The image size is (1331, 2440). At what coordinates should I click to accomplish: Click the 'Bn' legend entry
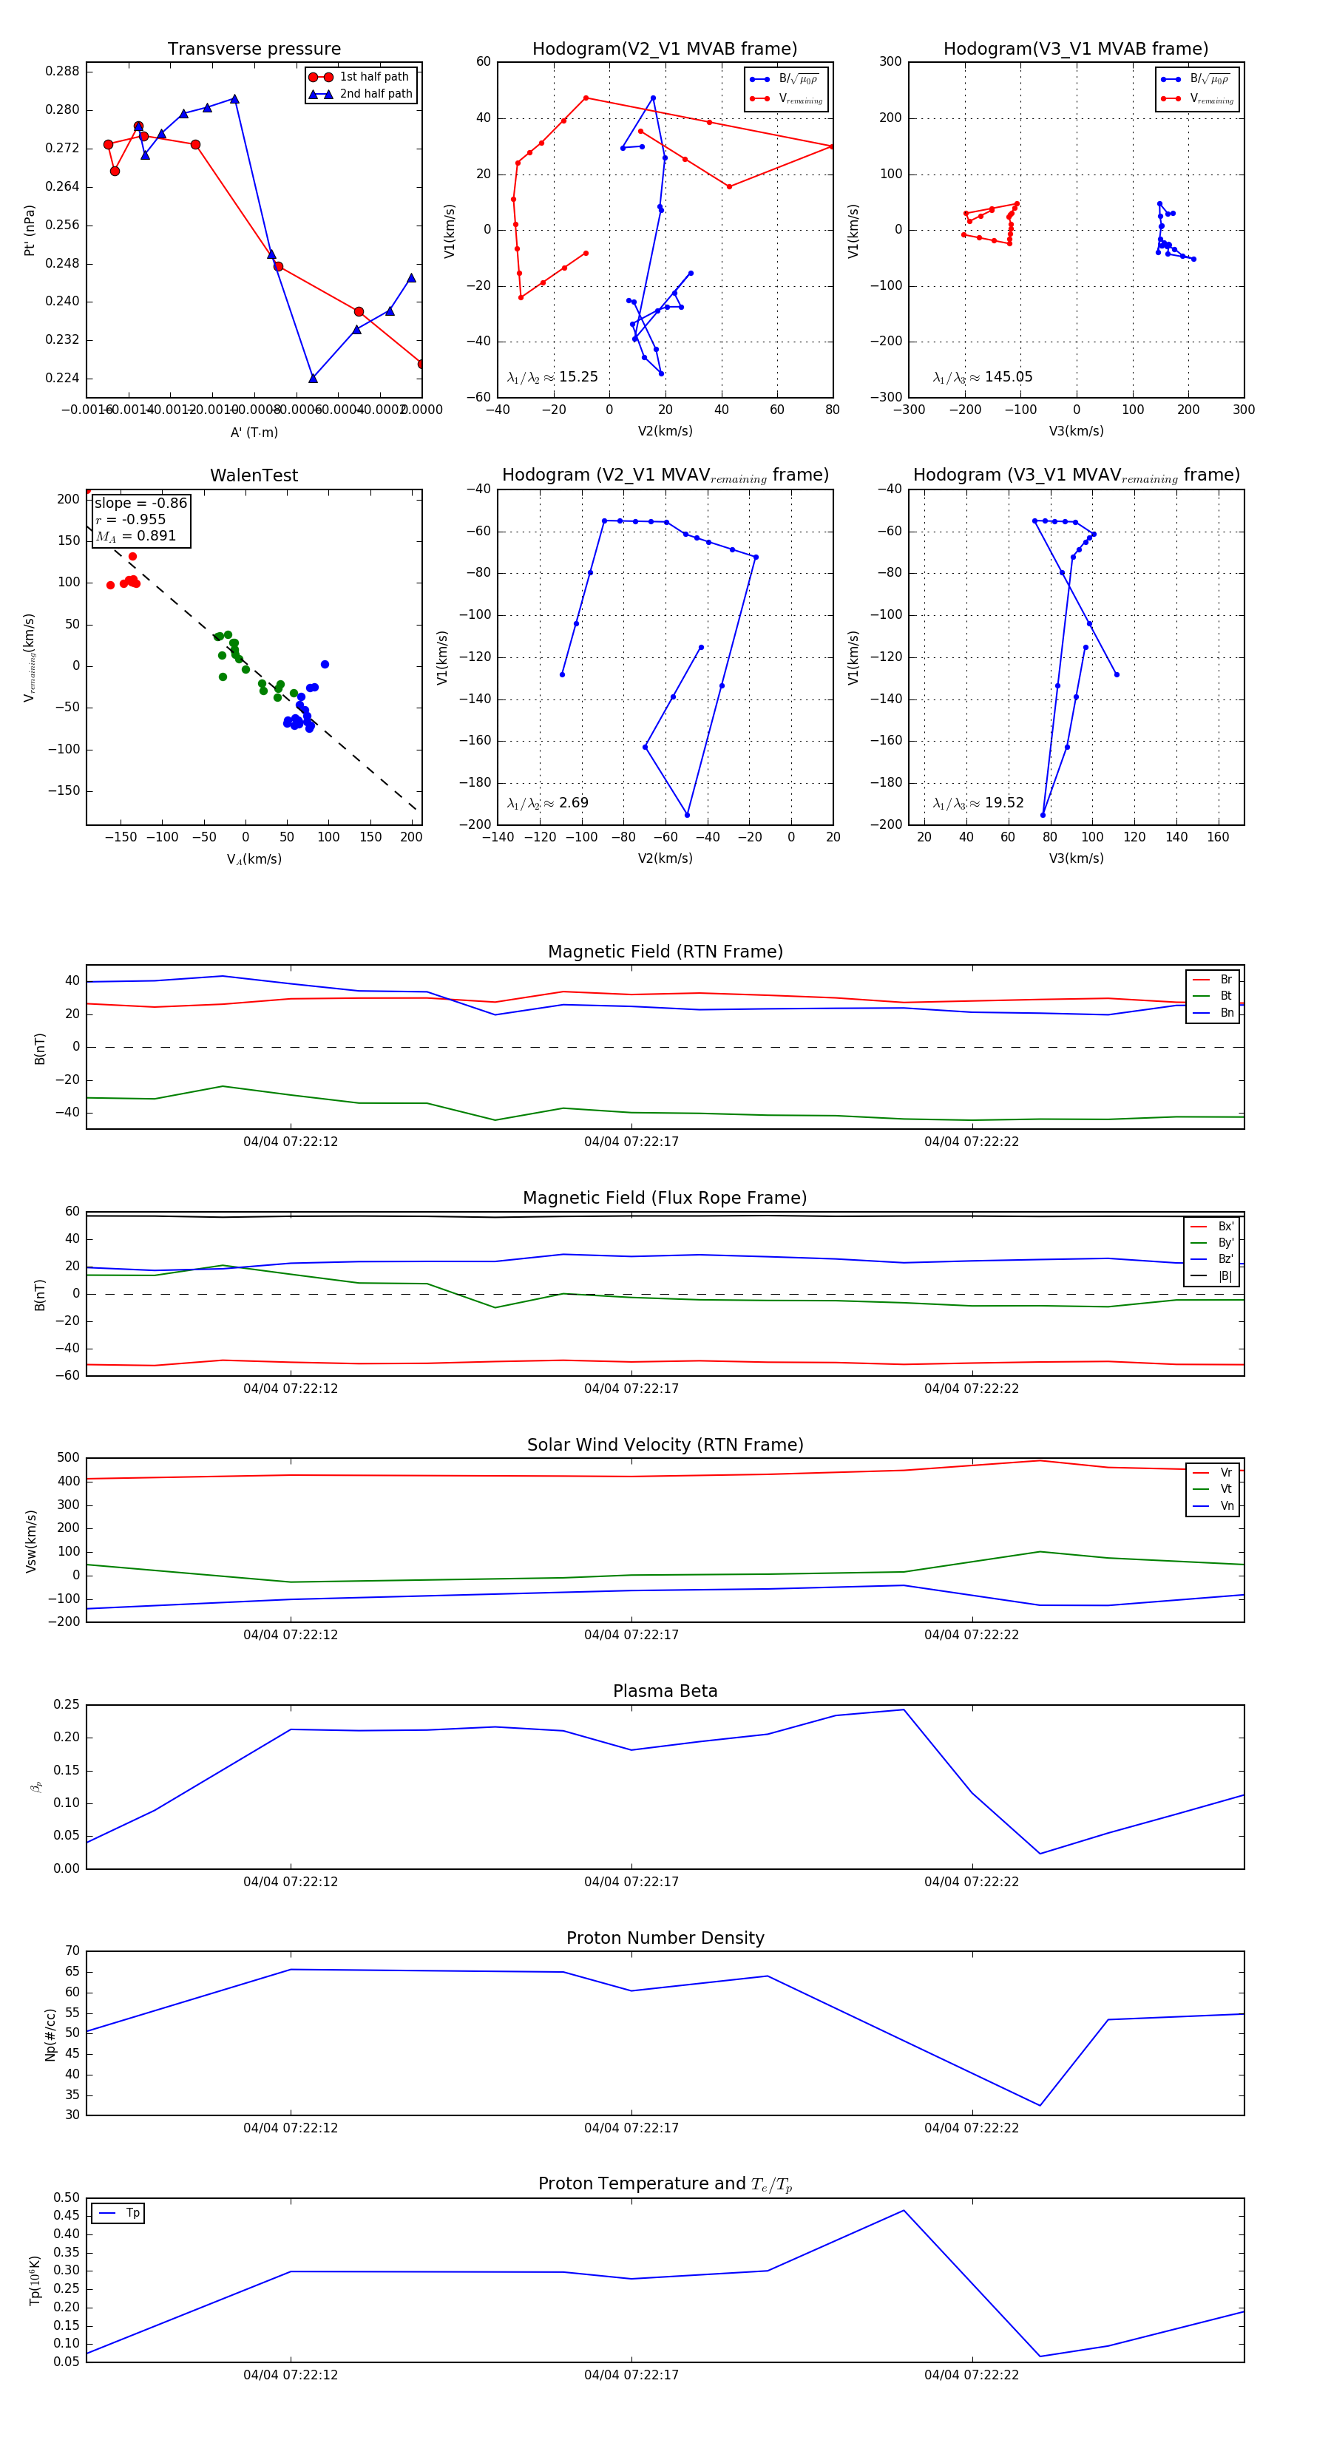1213,1012
